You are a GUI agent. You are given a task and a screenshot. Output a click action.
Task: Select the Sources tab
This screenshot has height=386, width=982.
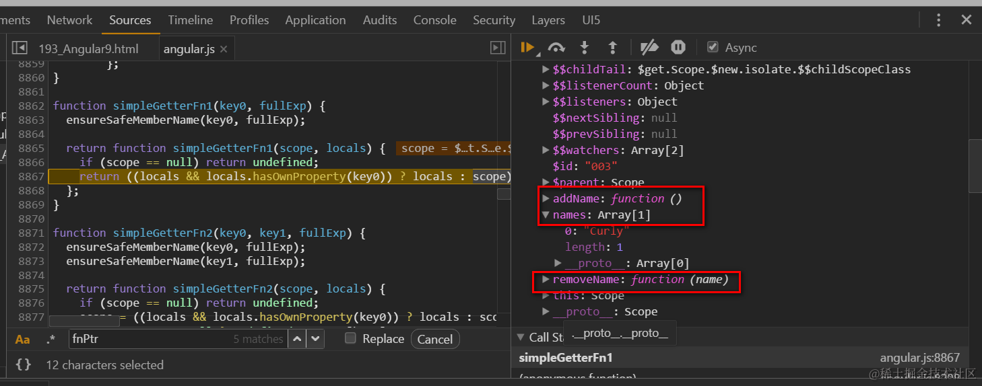click(130, 20)
